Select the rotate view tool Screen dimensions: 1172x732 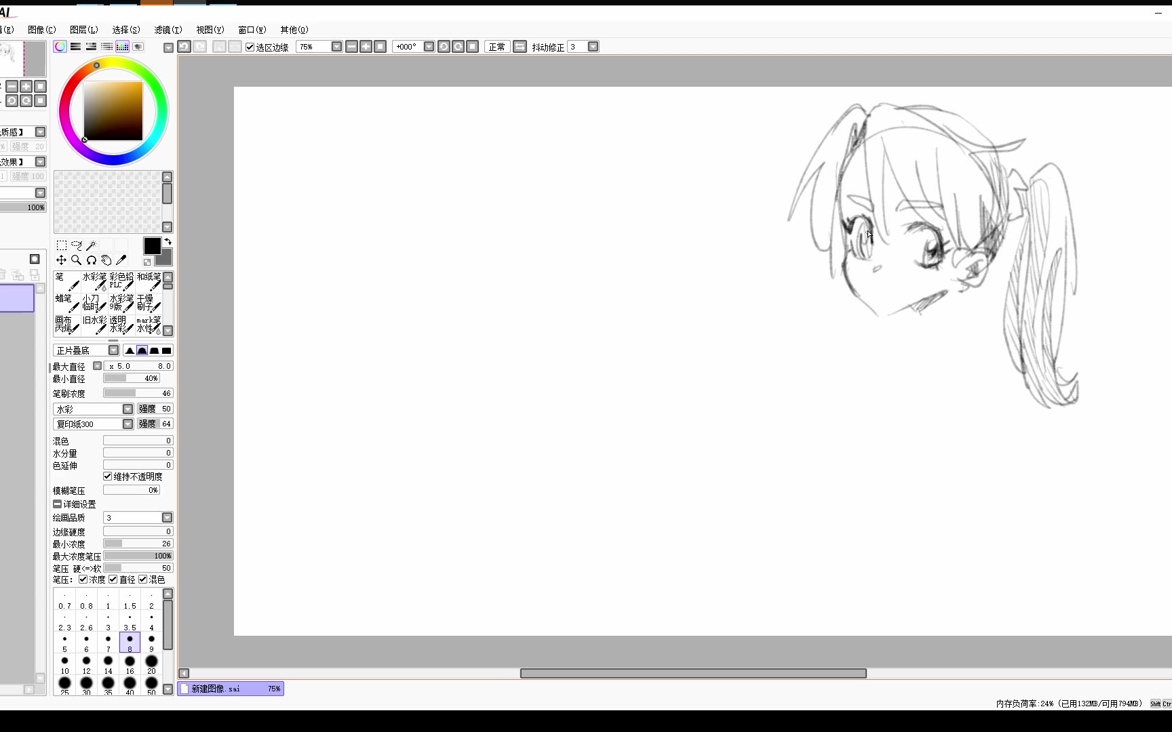tap(92, 260)
